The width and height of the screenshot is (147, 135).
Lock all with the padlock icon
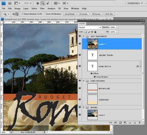pyautogui.click(x=95, y=32)
